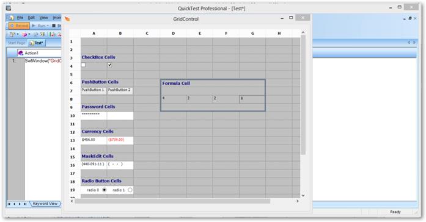Click the GridControl window orange icon

click(x=67, y=19)
